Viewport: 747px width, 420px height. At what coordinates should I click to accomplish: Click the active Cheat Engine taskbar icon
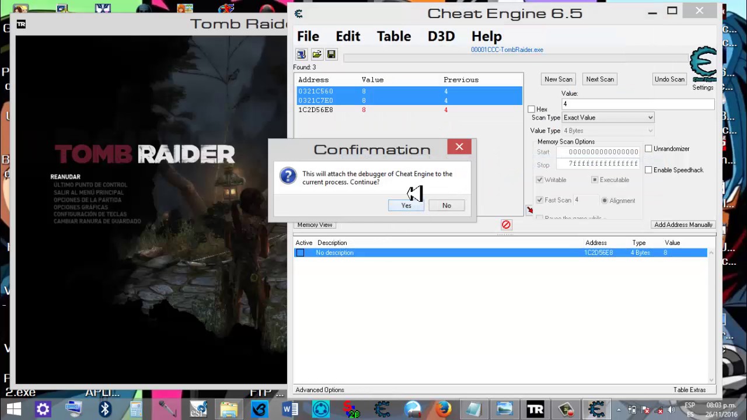coord(596,409)
